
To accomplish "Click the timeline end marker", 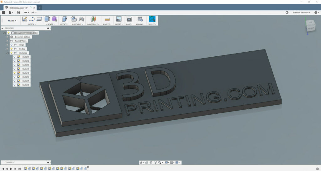I will point(88,168).
